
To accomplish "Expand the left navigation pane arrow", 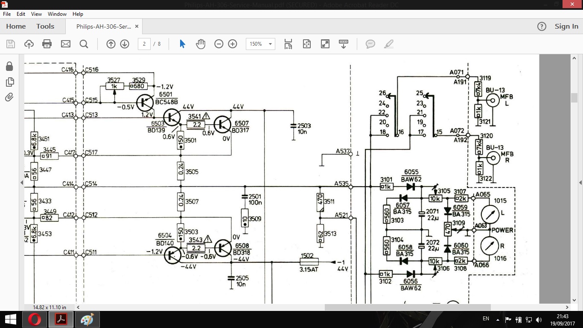I will pos(22,182).
